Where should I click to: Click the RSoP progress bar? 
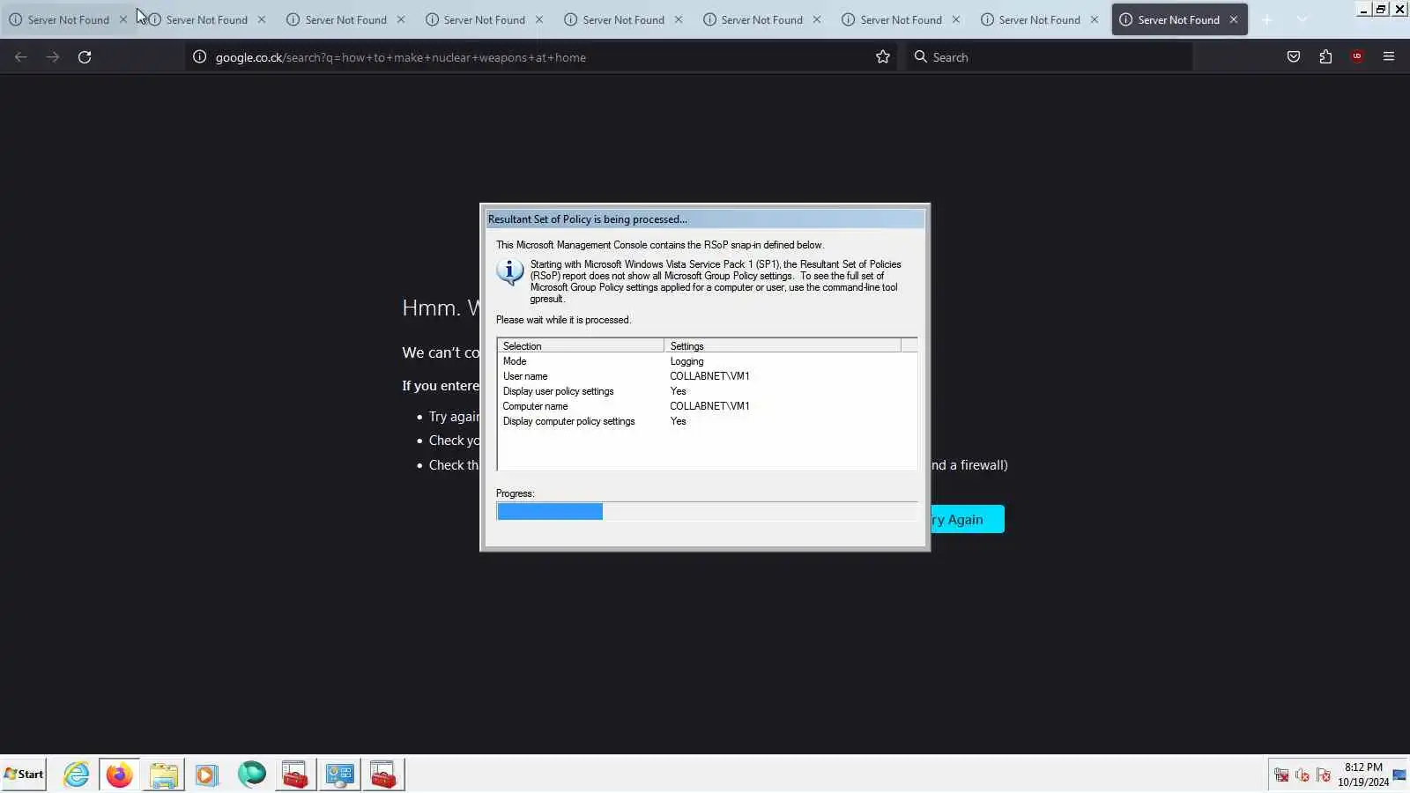(707, 512)
